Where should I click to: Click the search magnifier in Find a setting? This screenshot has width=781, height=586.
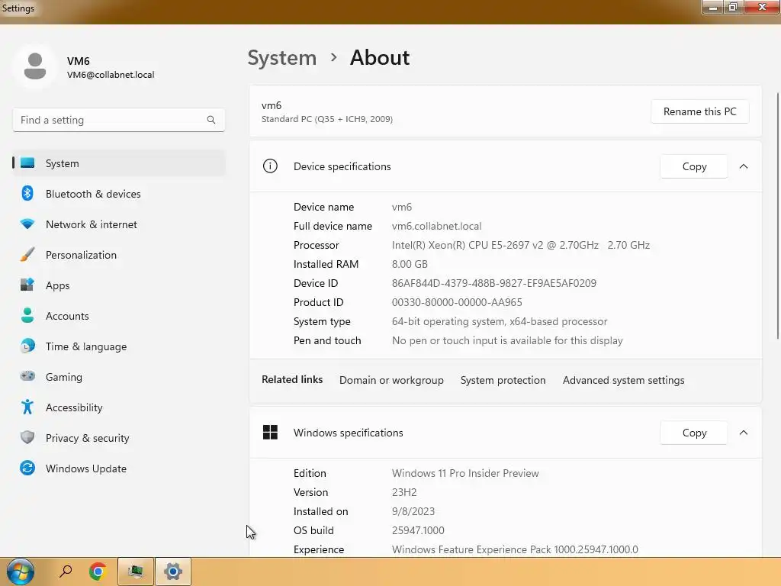[211, 120]
